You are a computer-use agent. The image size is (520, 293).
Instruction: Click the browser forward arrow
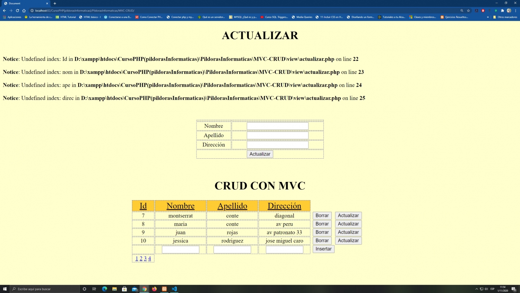click(x=11, y=10)
